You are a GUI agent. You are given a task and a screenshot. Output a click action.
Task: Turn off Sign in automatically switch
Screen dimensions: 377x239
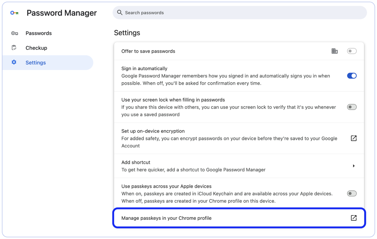[352, 76]
